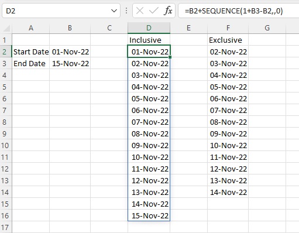Click cell F3 showing 03-Nov-22
Image resolution: width=299 pixels, height=233 pixels.
228,63
